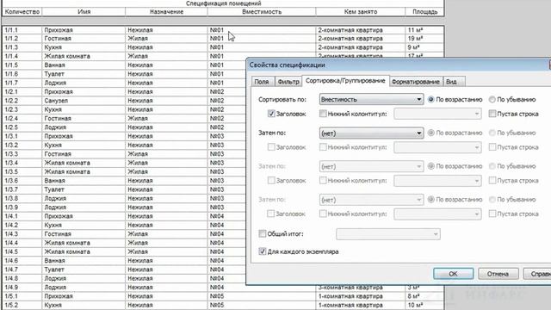Click the Справка button
Screen dimensions: 551x310
(537, 274)
